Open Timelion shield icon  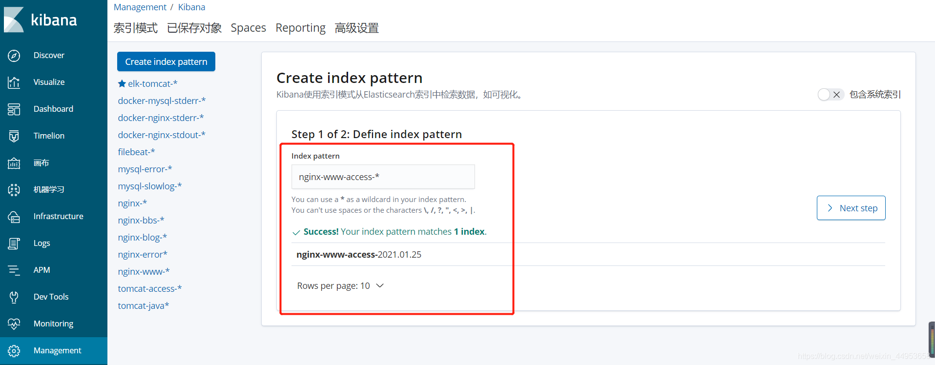click(x=14, y=136)
